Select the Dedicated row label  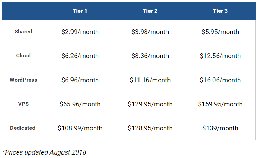click(x=23, y=128)
